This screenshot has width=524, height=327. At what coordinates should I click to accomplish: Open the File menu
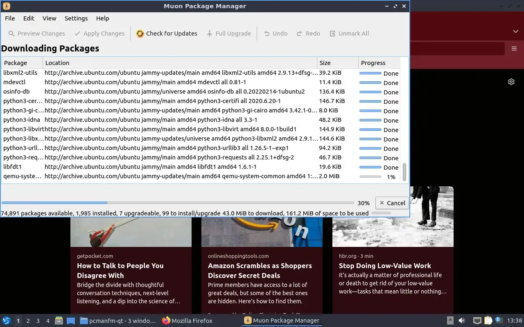[10, 18]
